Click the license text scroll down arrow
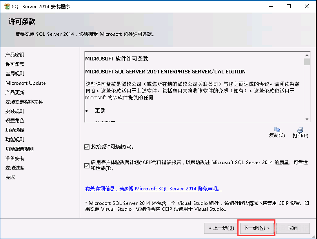Viewport: 317px width, 239px height. coord(307,119)
